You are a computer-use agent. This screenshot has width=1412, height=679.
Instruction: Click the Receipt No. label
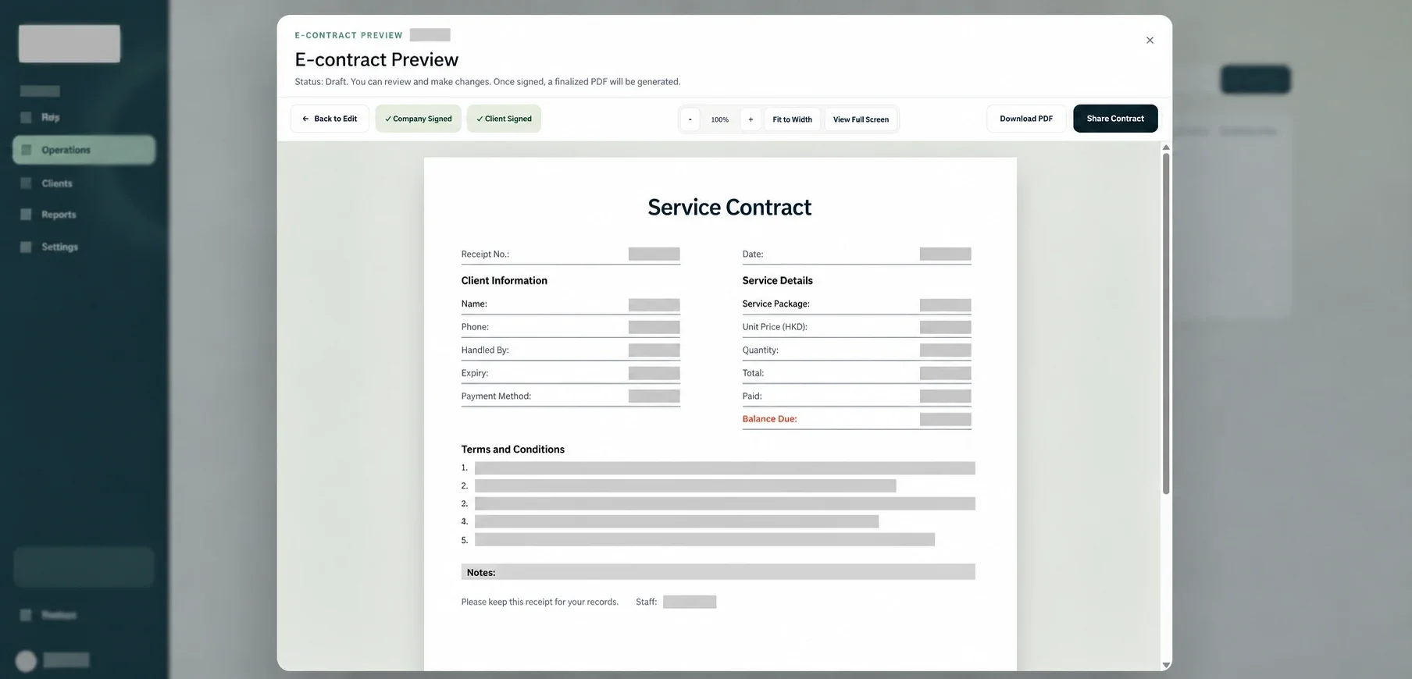[485, 254]
